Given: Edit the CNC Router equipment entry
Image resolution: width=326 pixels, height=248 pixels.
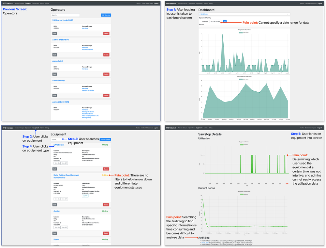Looking at the screenshot, I should point(54,169).
